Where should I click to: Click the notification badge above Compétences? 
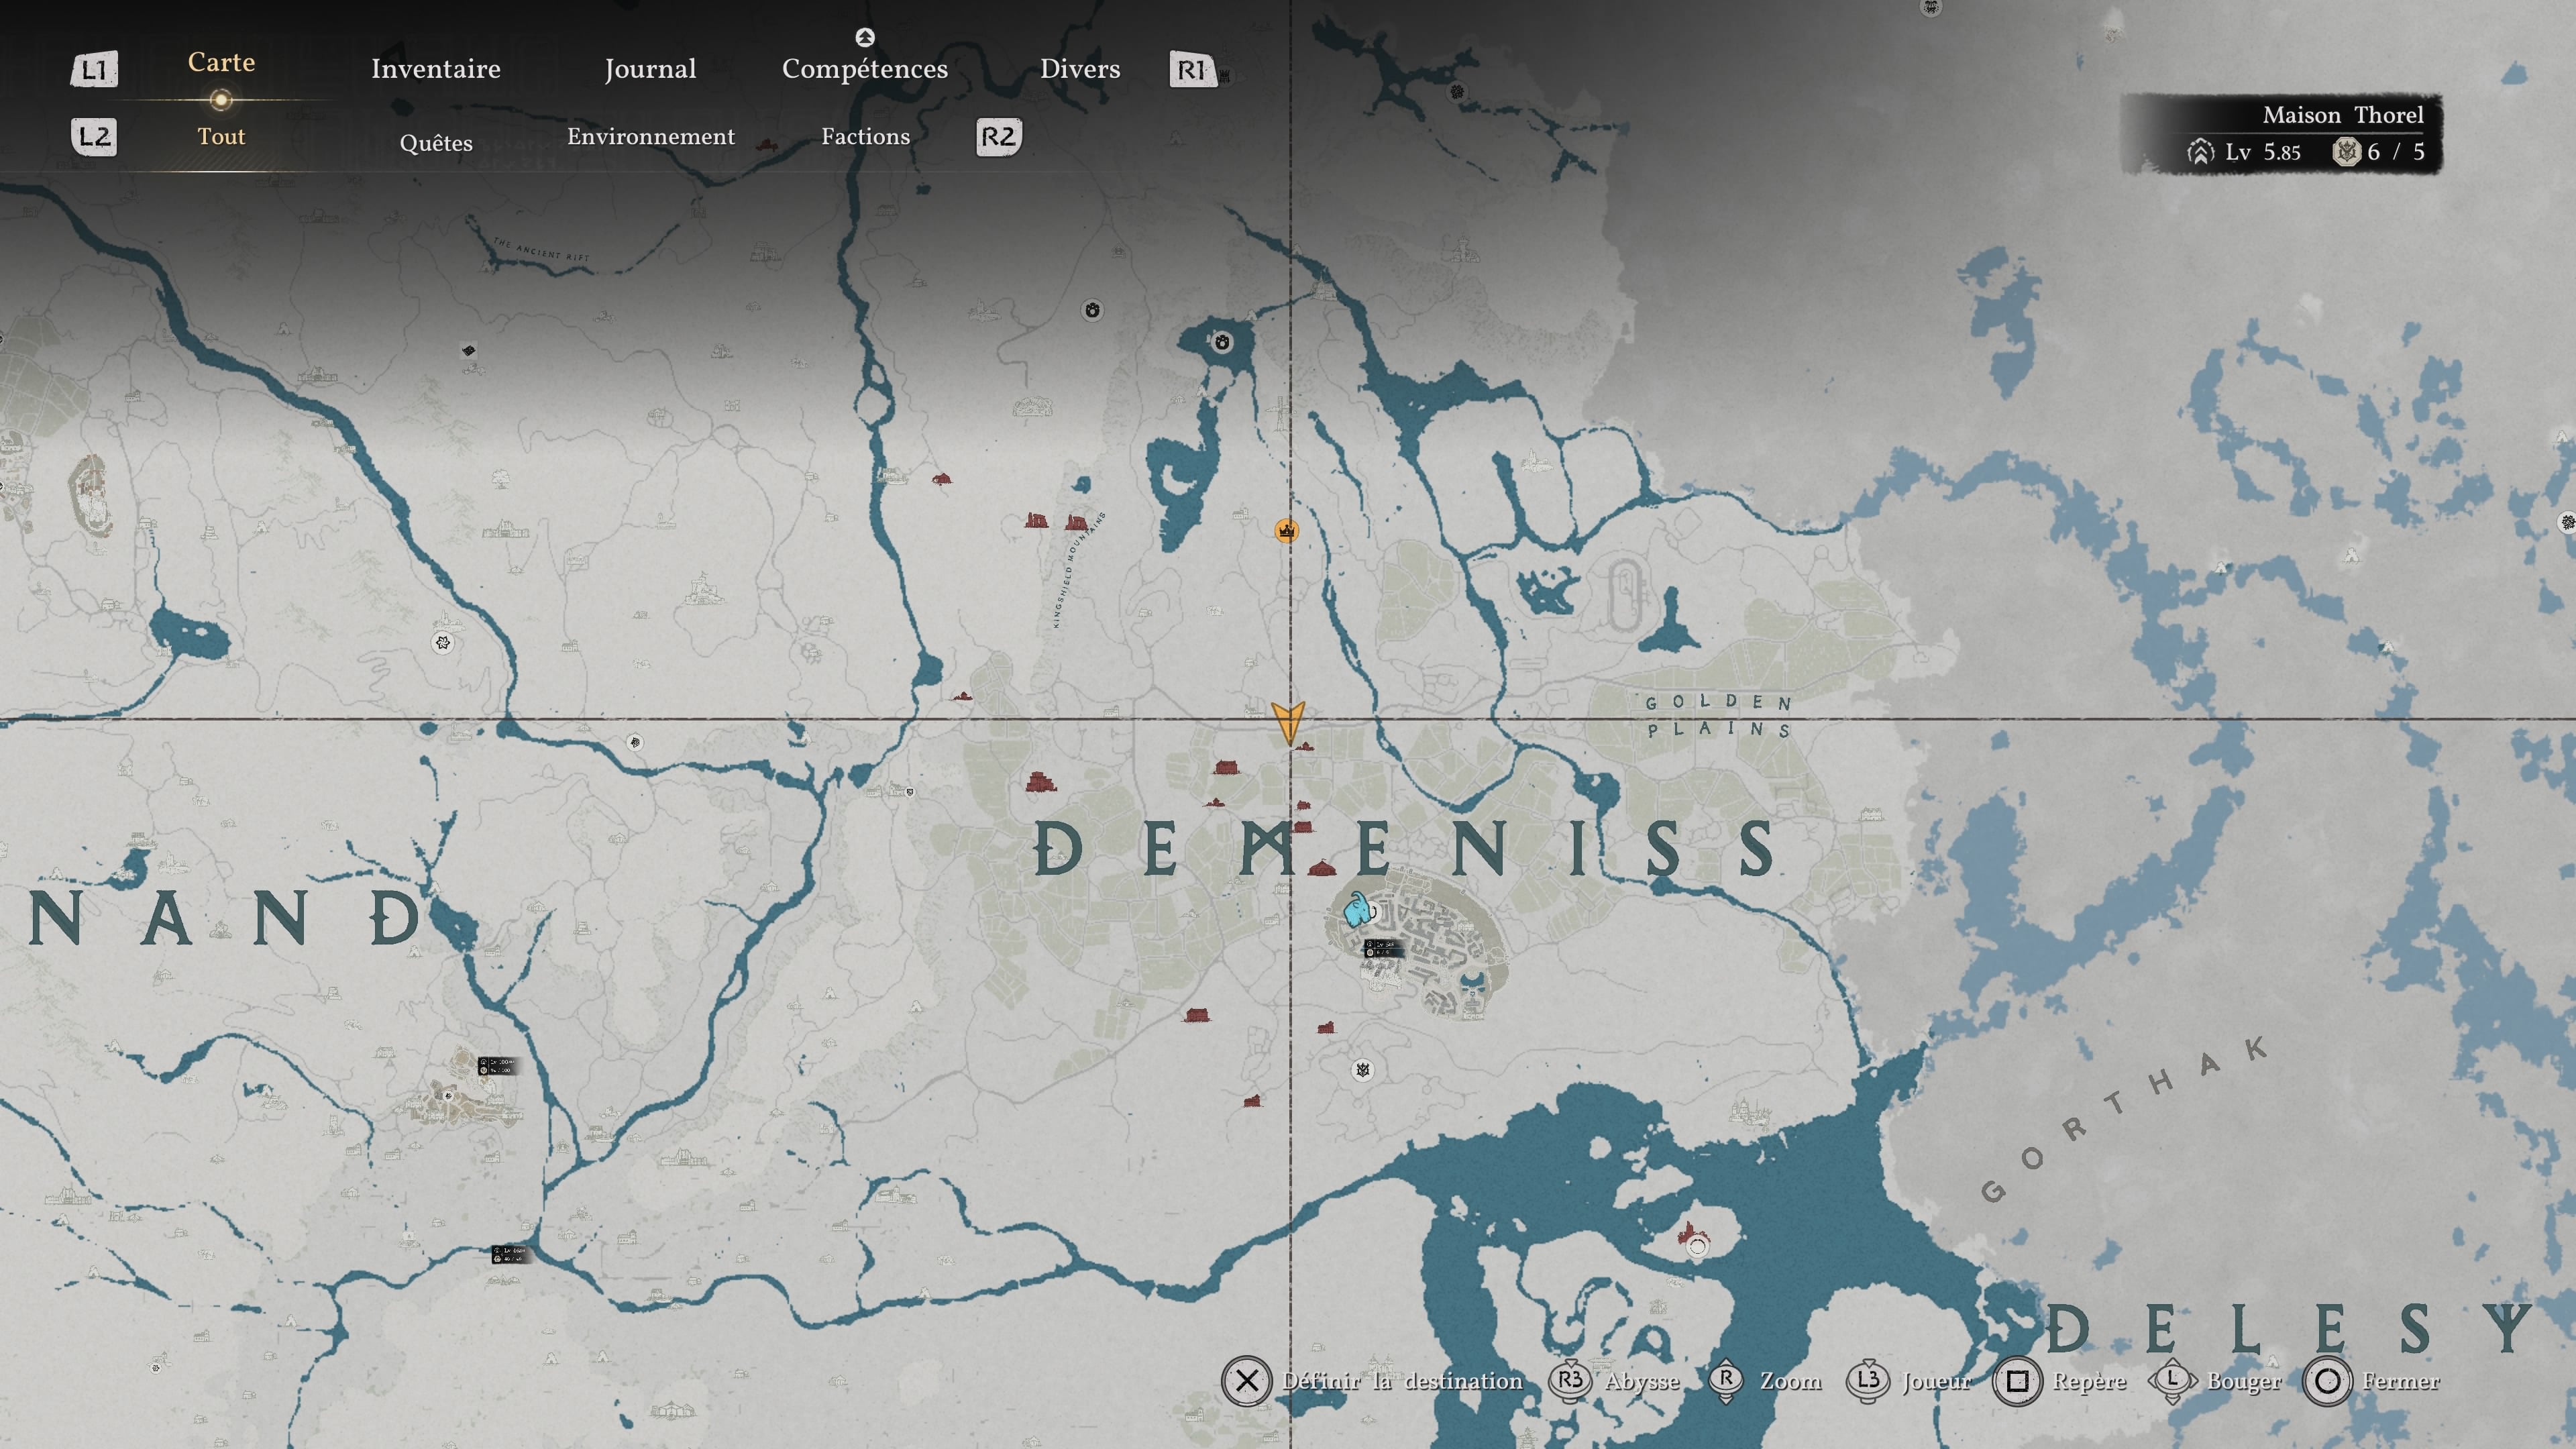pyautogui.click(x=865, y=37)
